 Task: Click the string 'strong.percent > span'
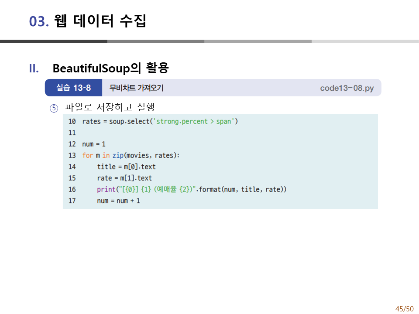coord(193,122)
